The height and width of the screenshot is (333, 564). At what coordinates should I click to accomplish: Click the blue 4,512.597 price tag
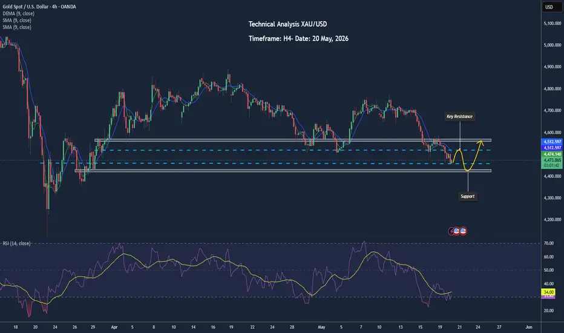coord(552,142)
